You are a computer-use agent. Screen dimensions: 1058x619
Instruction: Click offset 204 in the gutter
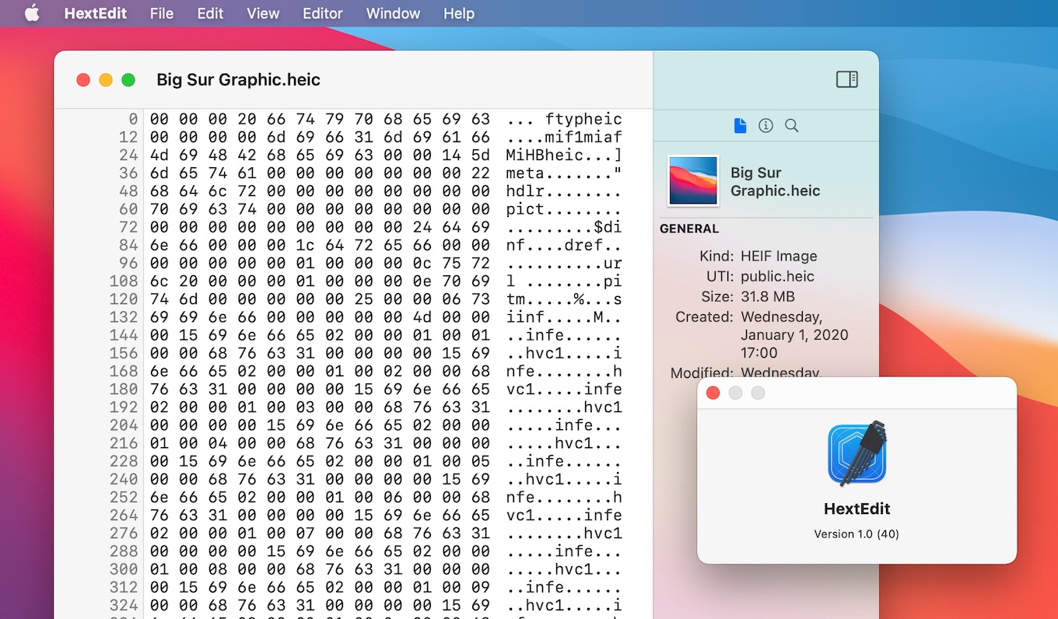(124, 425)
